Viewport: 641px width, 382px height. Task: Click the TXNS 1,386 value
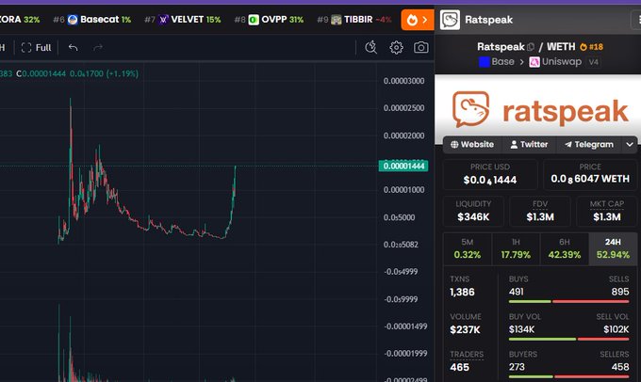[462, 293]
